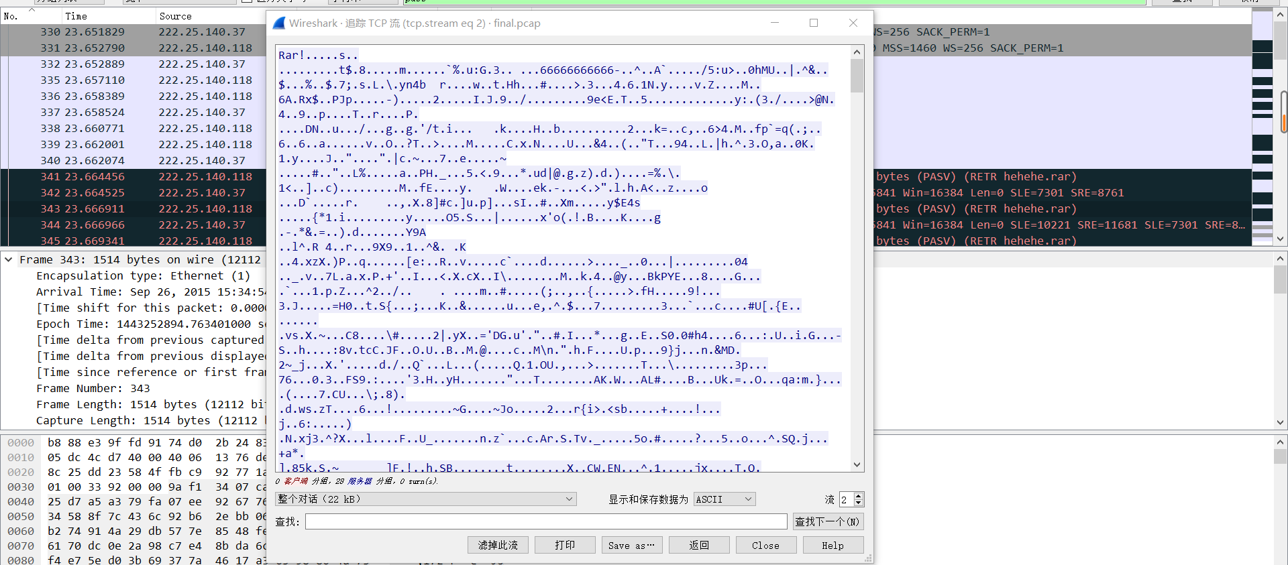This screenshot has height=565, width=1288.
Task: Increment the stream number stepper
Action: point(859,496)
